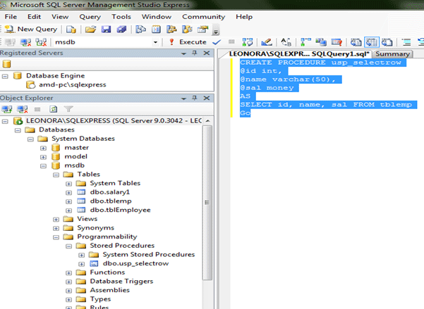Screen dimensions: 424x309
Task: Open the Registered Servers panel options dropdown arrow
Action: 184,53
